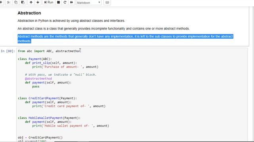Move selected cell down with arrow icon
This screenshot has height=142, width=254.
tap(38, 2)
